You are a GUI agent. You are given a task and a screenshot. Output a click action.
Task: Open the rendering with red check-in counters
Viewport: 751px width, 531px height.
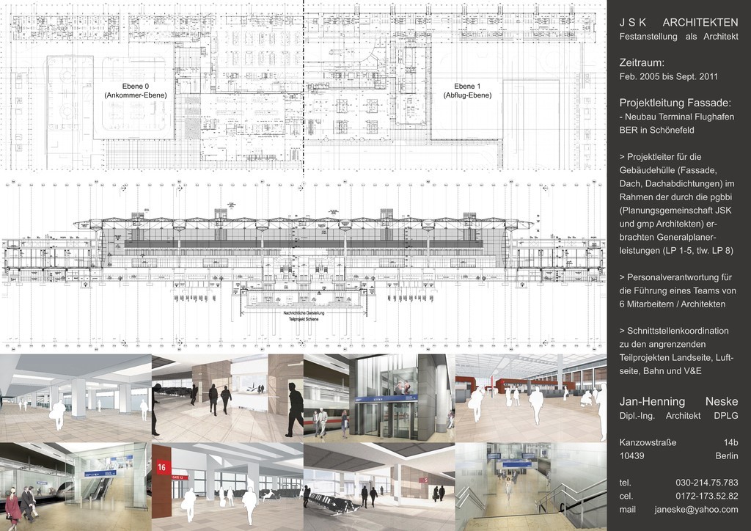tap(531, 398)
